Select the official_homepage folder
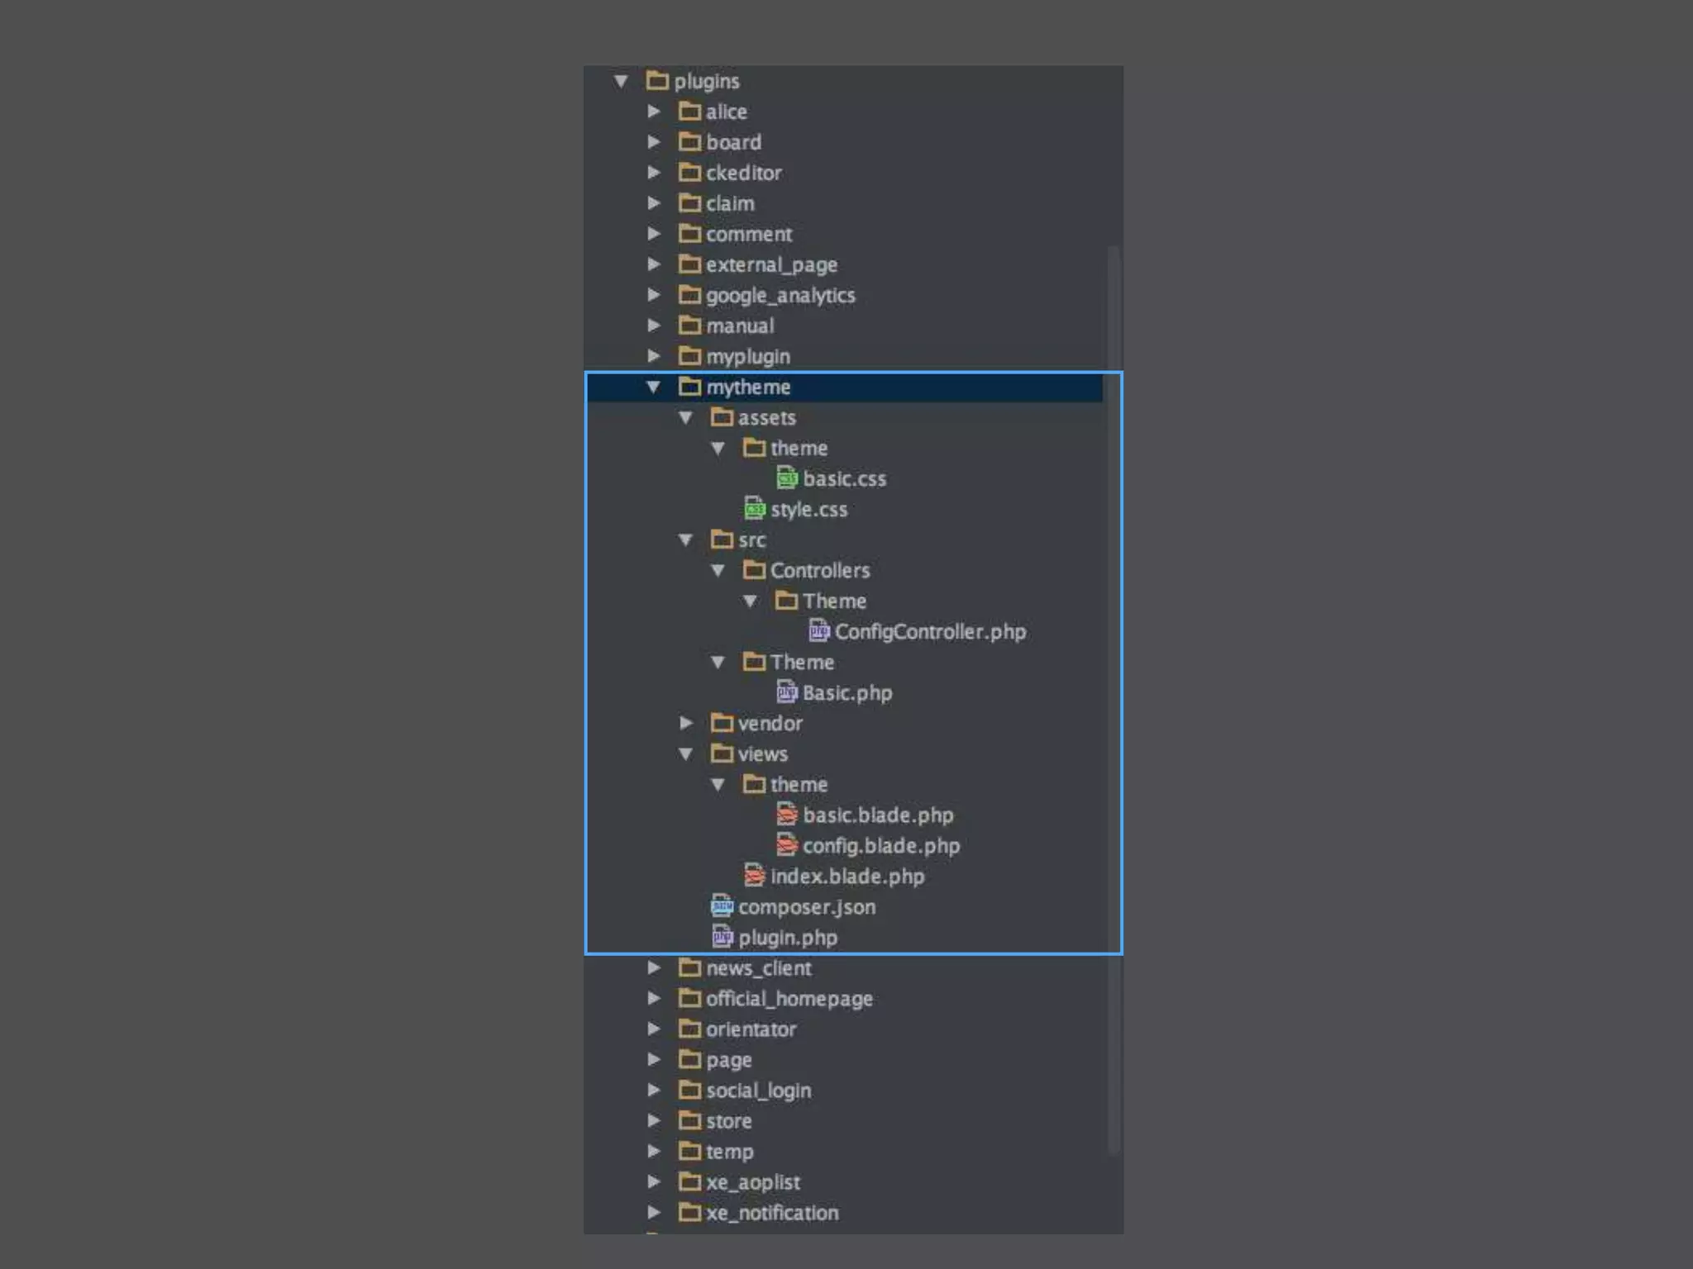 (788, 999)
